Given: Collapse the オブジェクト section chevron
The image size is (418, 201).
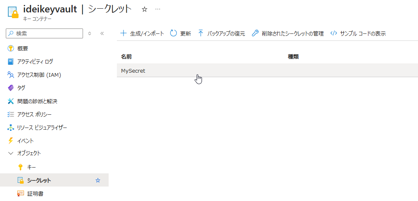Looking at the screenshot, I should point(11,153).
